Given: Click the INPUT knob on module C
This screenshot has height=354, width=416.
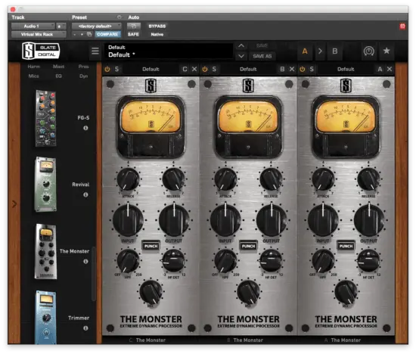Looking at the screenshot, I should coord(128,219).
